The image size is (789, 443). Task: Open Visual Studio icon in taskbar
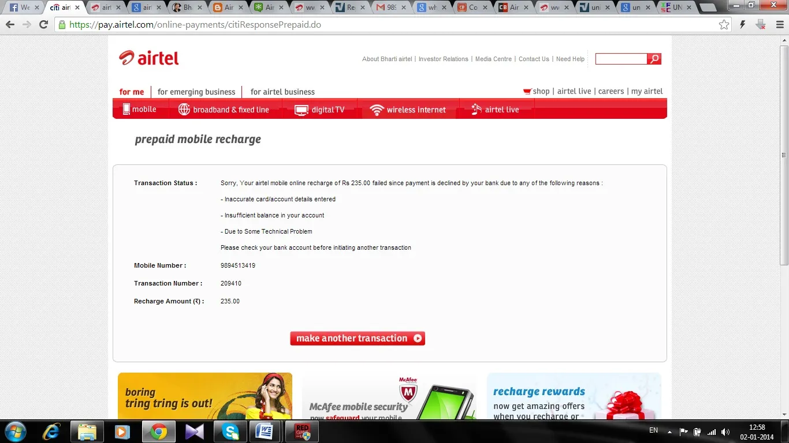click(194, 431)
